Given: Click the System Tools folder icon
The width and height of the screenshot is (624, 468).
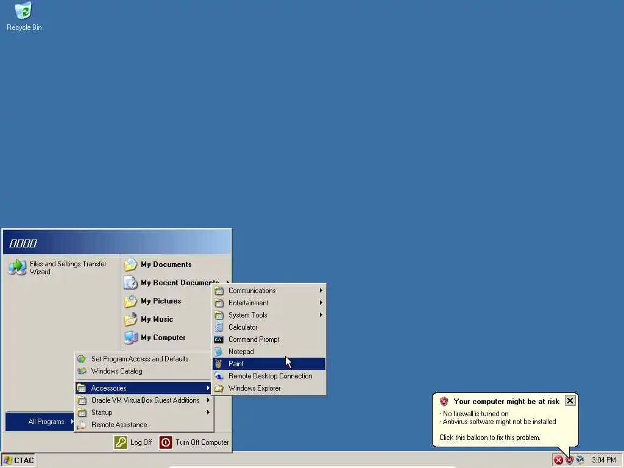Looking at the screenshot, I should (x=219, y=315).
